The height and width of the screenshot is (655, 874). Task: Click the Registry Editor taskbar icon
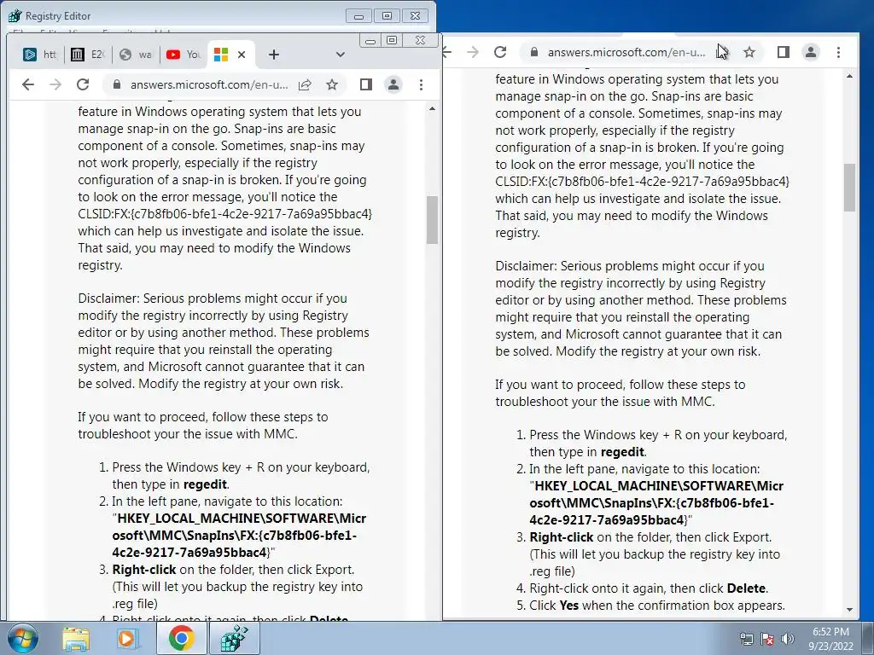click(x=234, y=638)
